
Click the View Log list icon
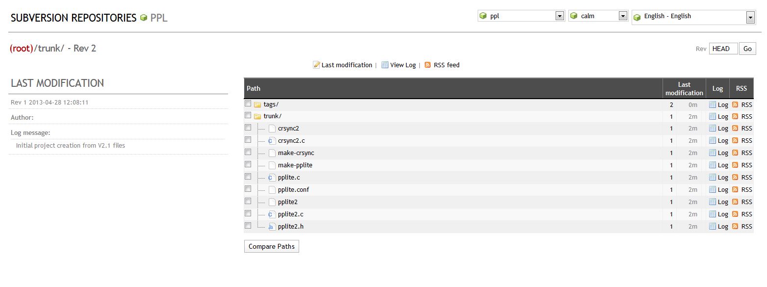click(385, 65)
